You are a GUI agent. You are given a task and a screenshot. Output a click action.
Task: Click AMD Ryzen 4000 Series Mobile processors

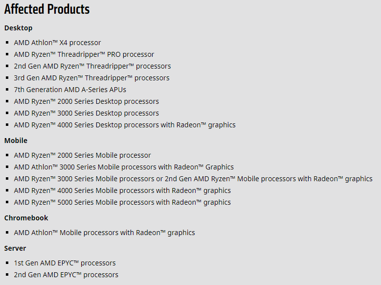click(x=122, y=190)
